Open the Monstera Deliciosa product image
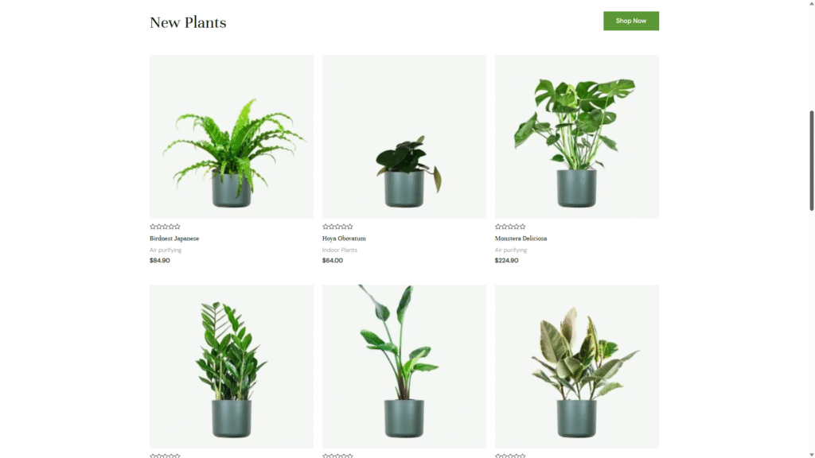Viewport: 815px width, 458px height. tap(577, 137)
